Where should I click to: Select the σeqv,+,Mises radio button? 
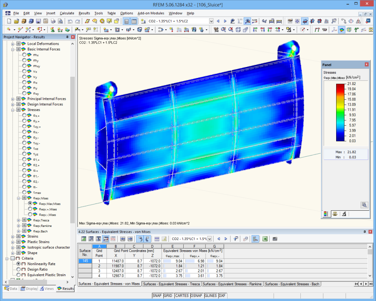click(30, 209)
